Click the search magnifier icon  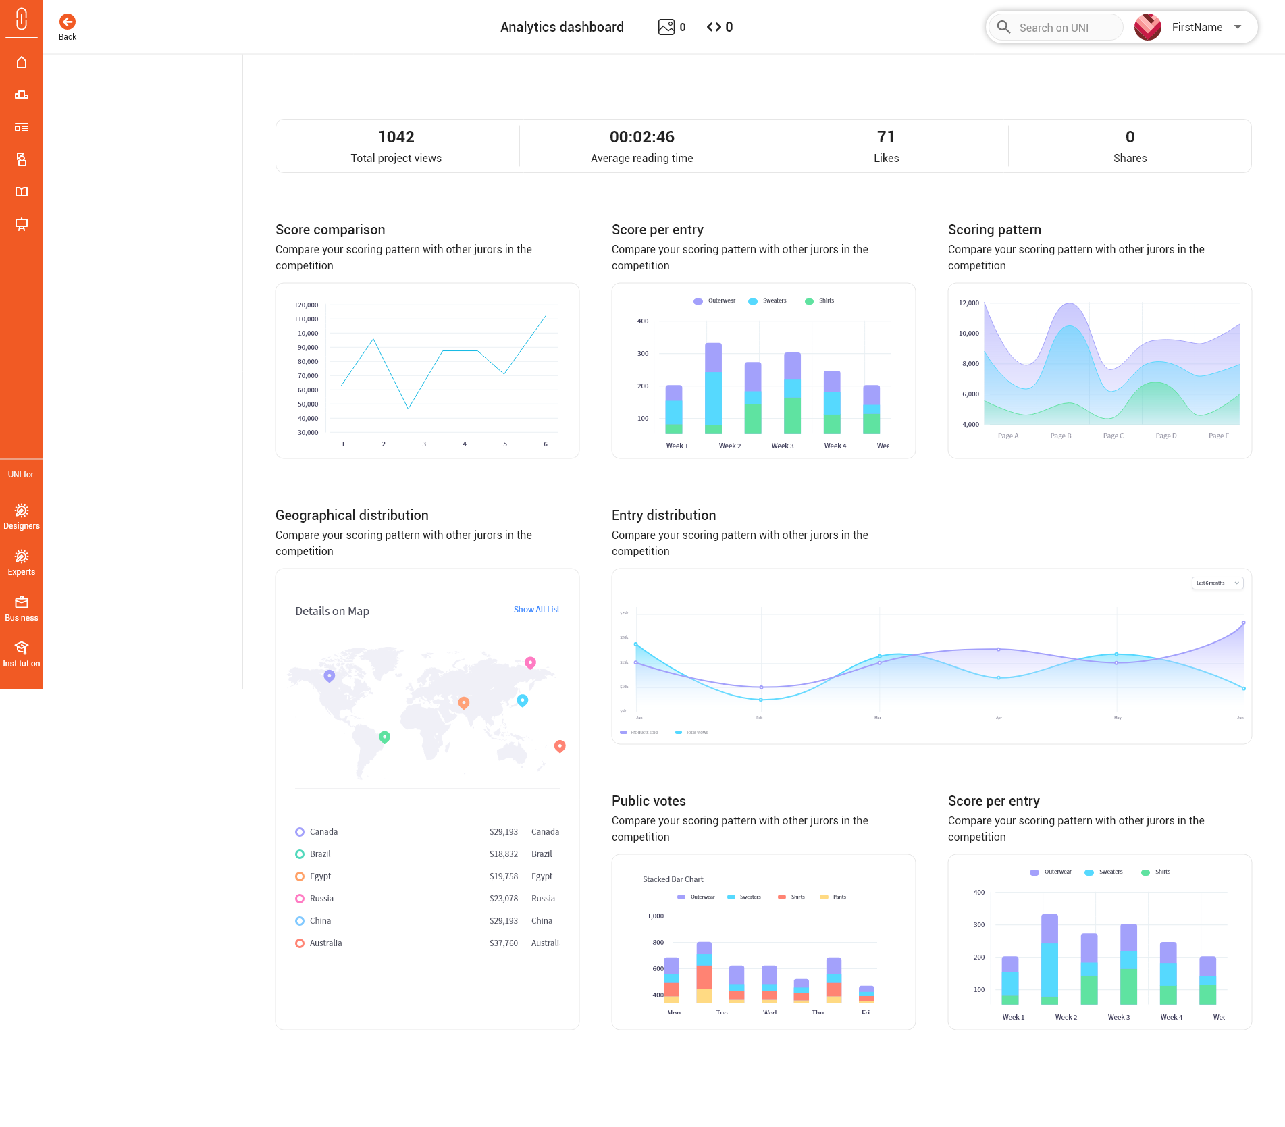(1004, 27)
